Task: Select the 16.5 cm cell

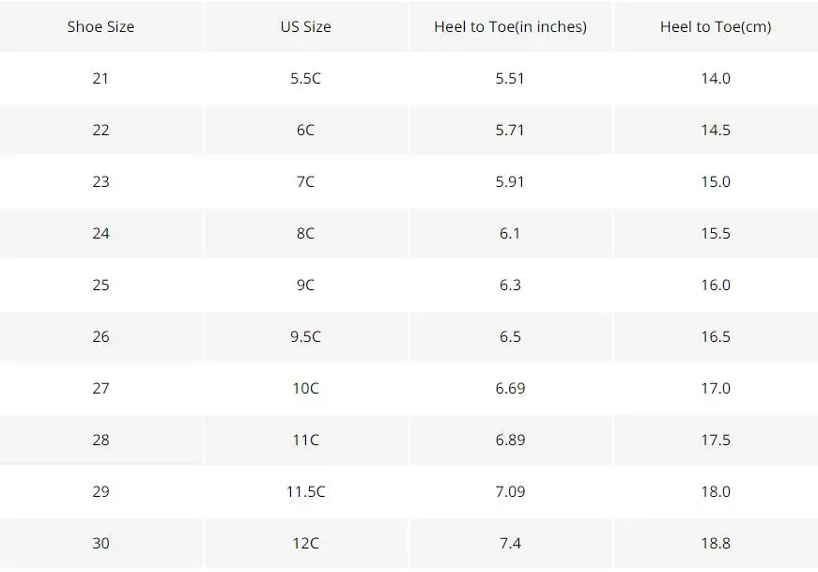Action: (x=716, y=336)
